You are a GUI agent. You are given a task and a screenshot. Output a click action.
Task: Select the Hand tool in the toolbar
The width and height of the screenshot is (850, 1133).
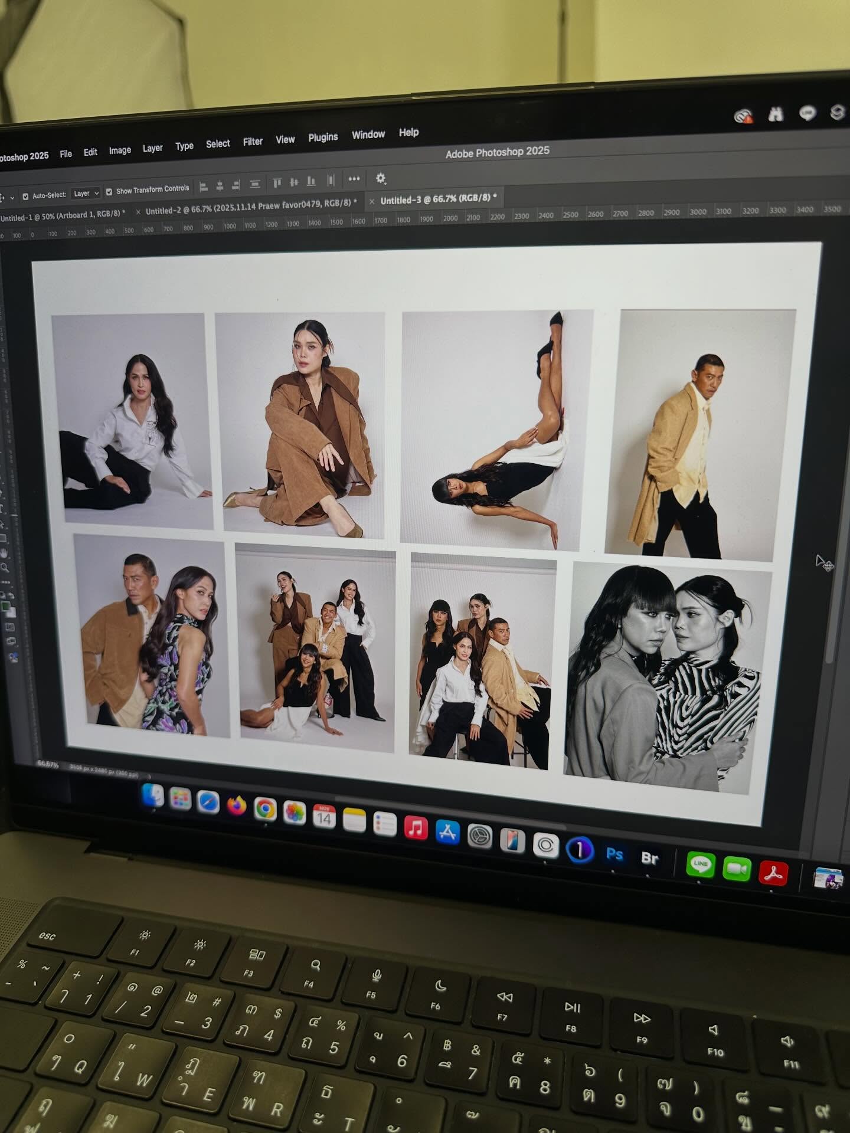[4, 553]
